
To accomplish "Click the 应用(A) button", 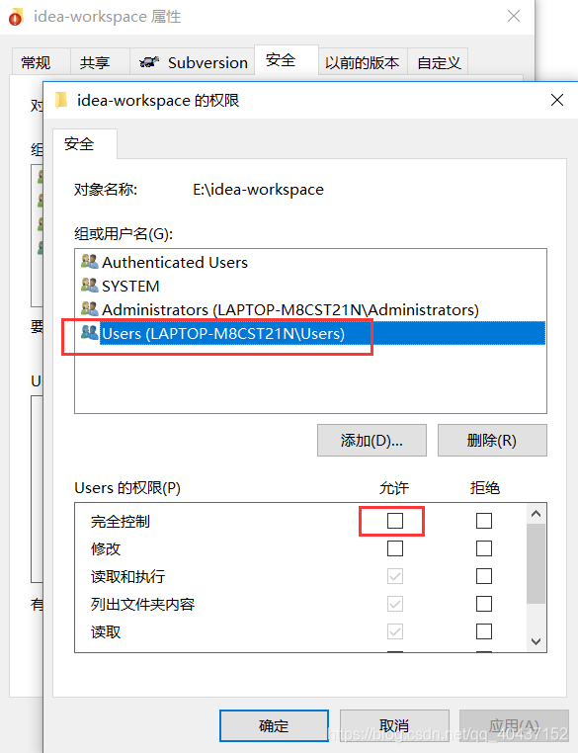I will (514, 725).
